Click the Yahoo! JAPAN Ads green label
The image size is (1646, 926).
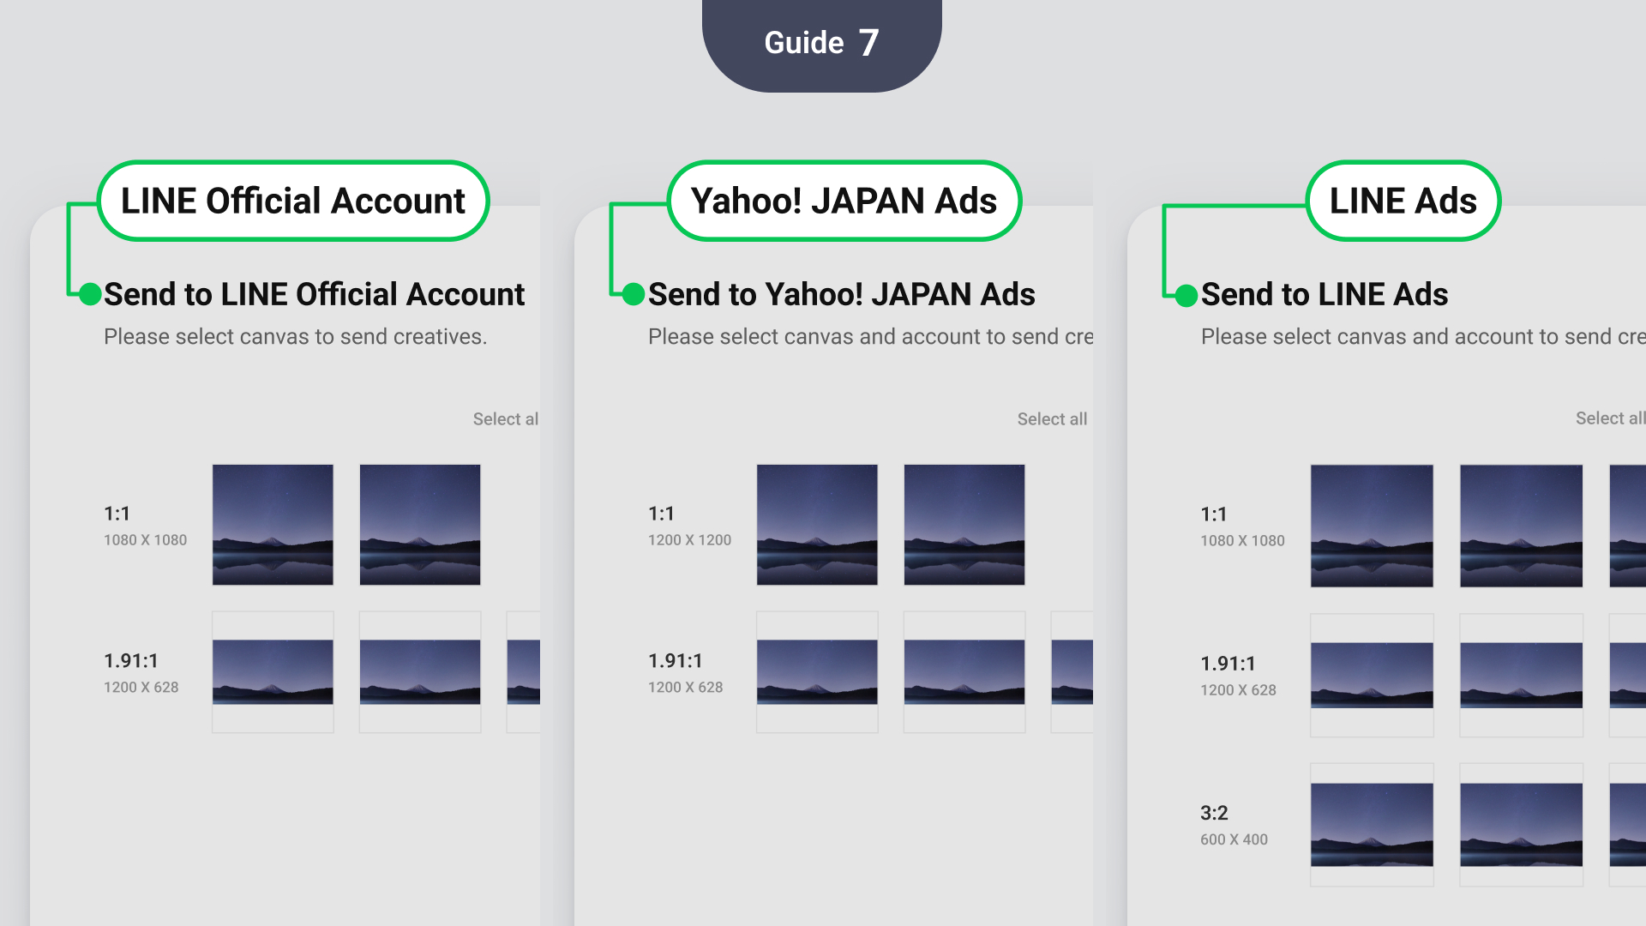point(844,201)
